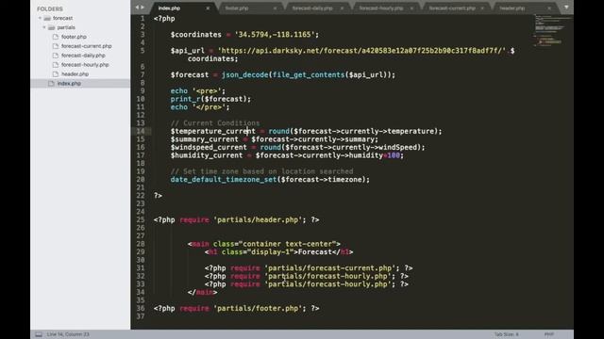The width and height of the screenshot is (604, 339).
Task: Click 'json_decode' on line 7
Action: click(x=244, y=75)
